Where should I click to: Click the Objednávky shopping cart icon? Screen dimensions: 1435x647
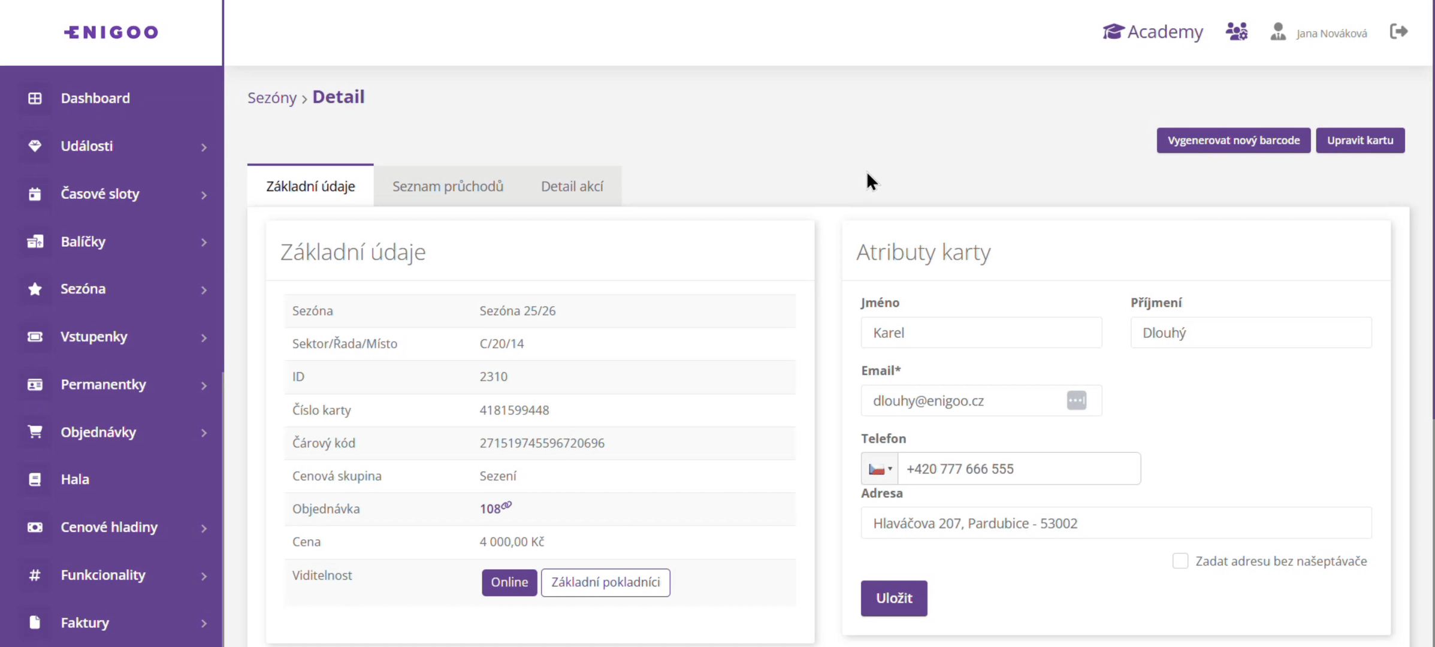[x=35, y=432]
